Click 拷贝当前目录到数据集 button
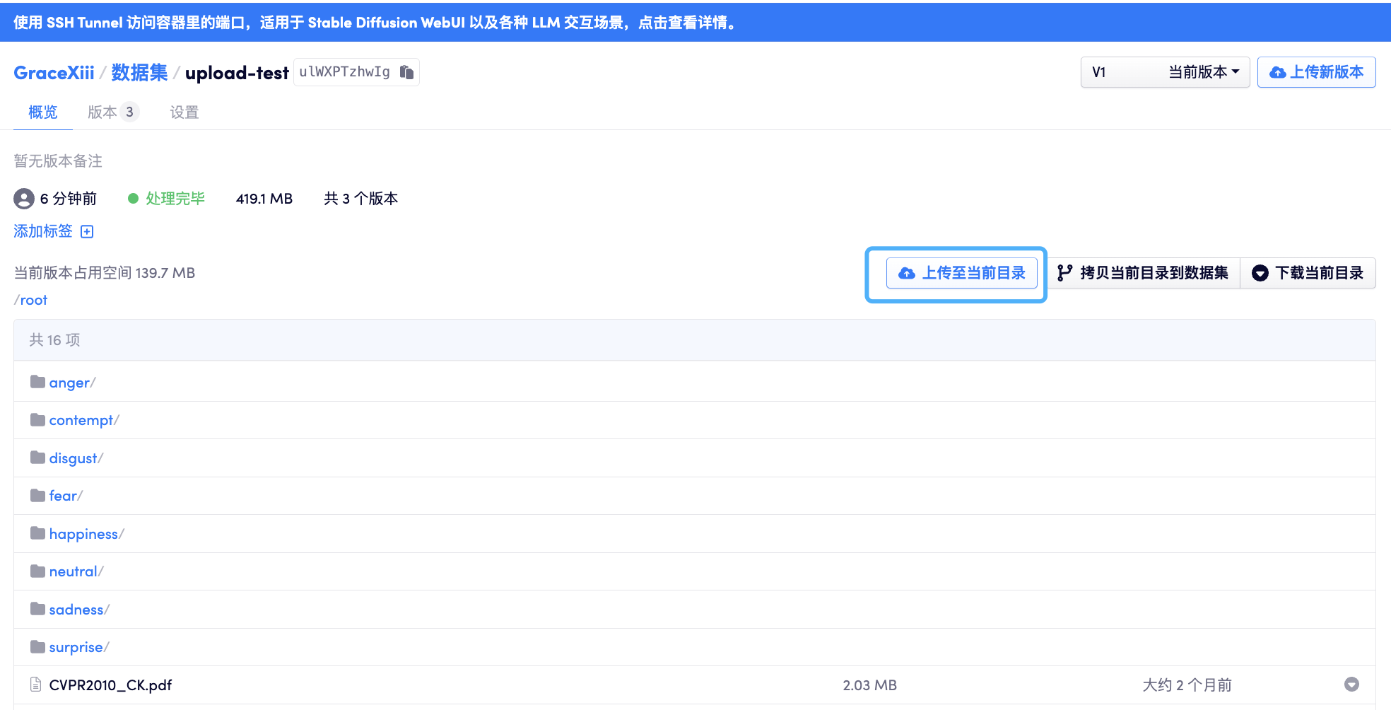The image size is (1391, 710). click(1143, 273)
